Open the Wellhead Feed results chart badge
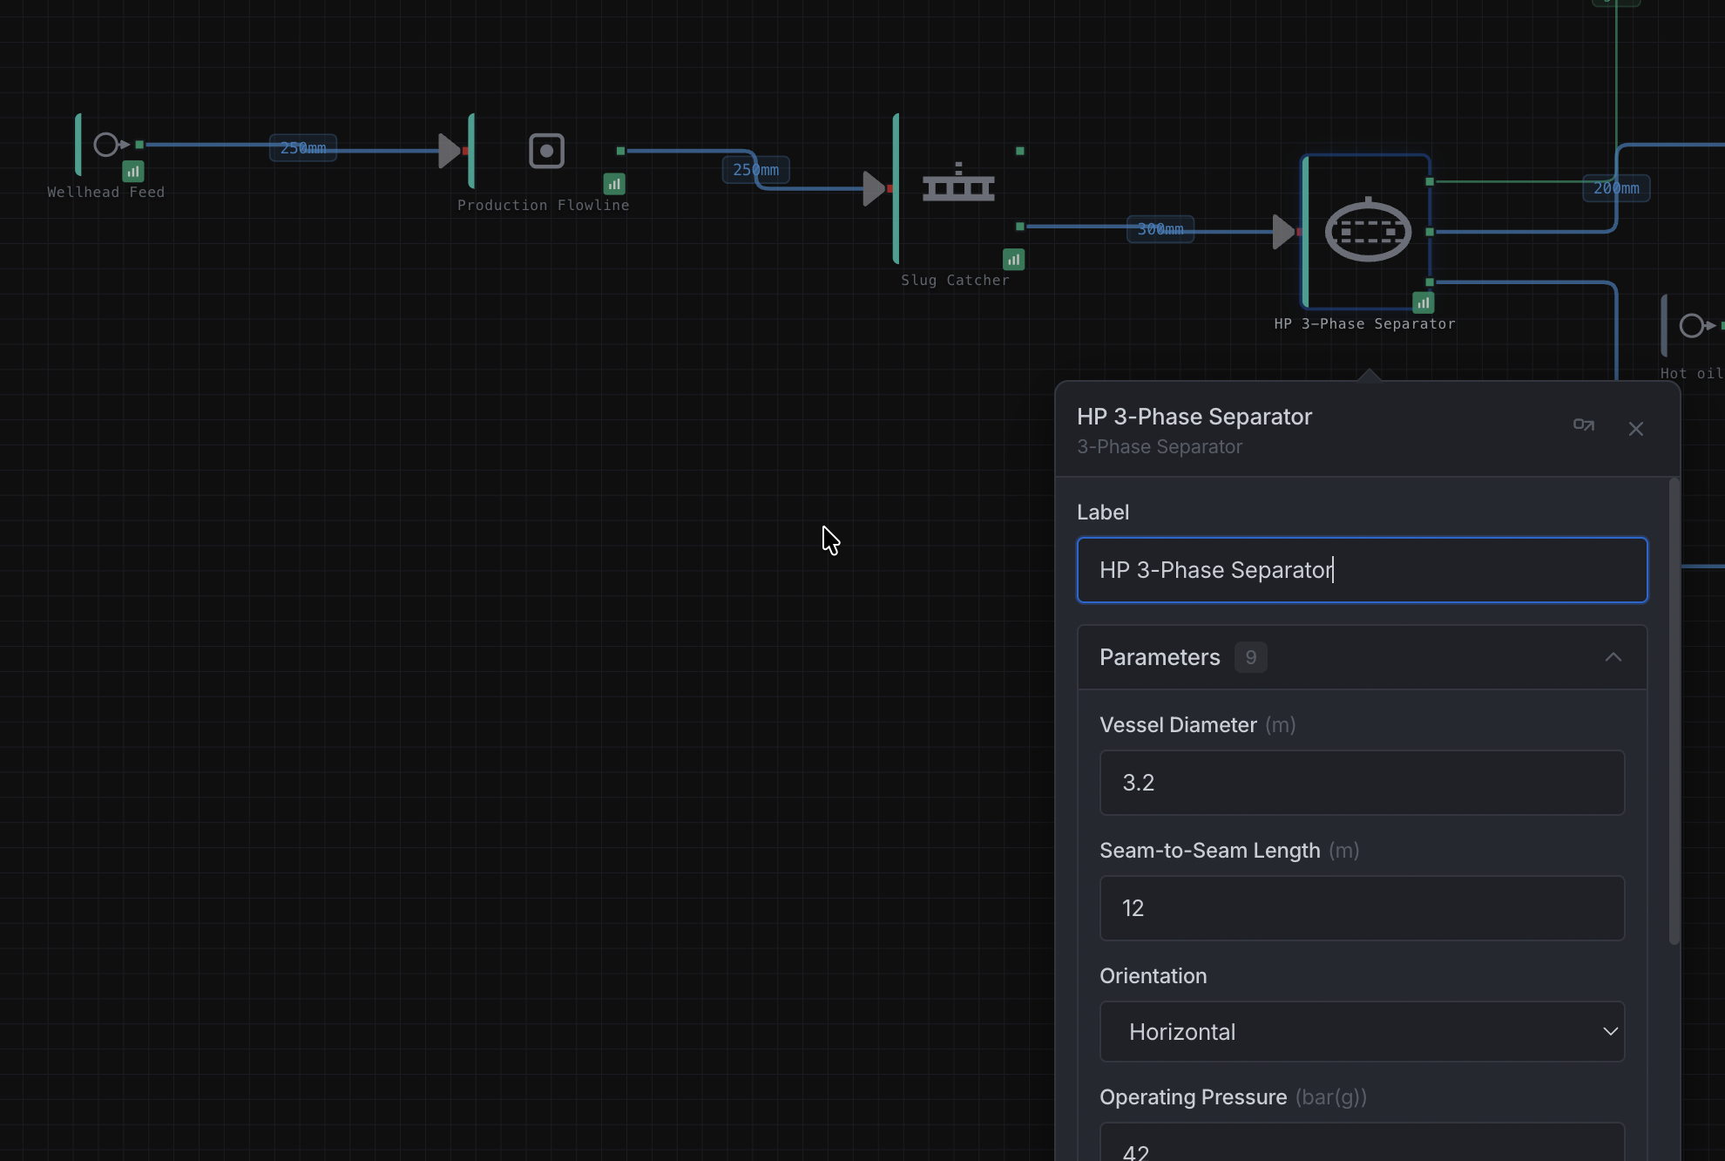Screen dimensions: 1725x1161 (x=133, y=171)
